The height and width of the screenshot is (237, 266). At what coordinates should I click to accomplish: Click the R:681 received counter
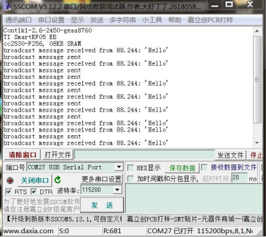[112, 231]
